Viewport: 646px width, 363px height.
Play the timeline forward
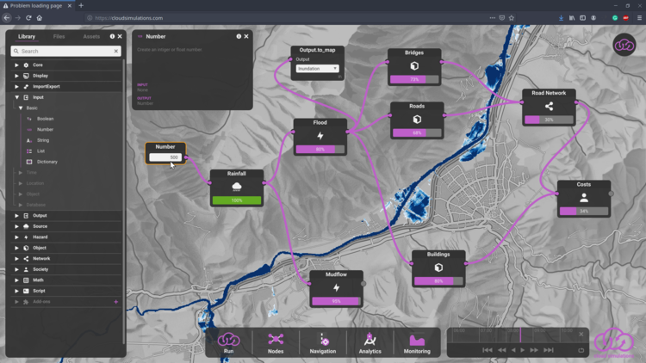(x=523, y=350)
